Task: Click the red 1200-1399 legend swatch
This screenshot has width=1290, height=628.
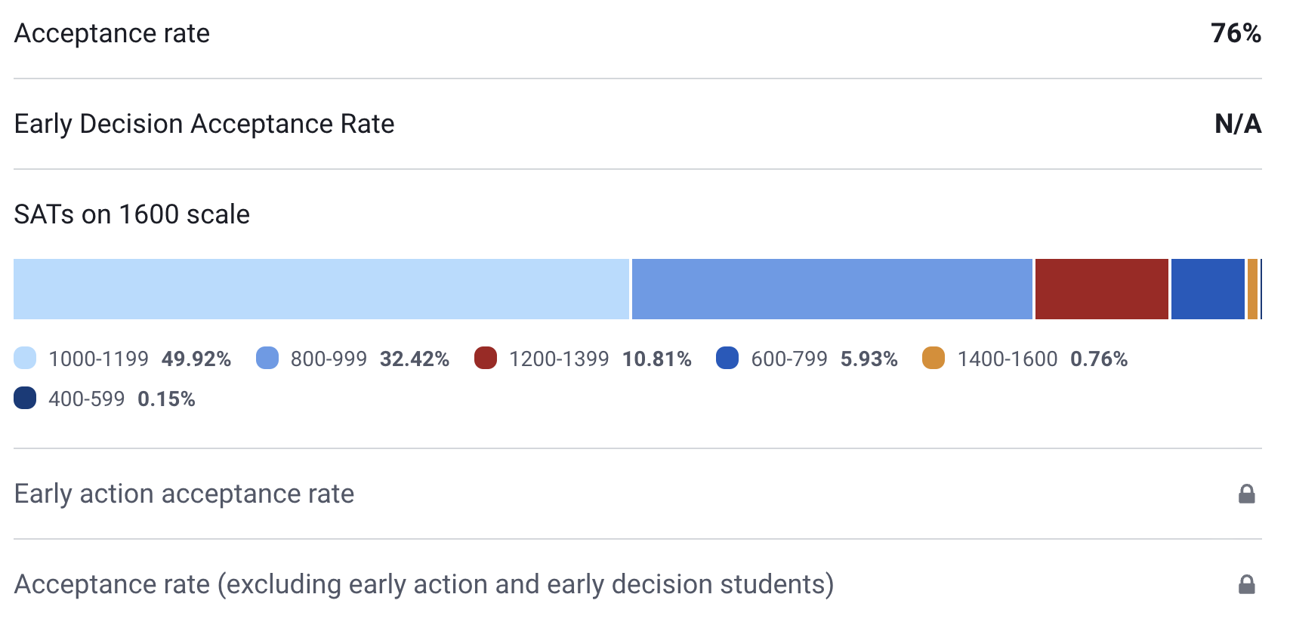Action: coord(486,358)
